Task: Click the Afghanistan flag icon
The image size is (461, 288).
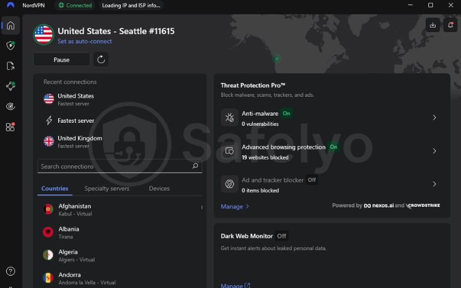Action: 48,209
